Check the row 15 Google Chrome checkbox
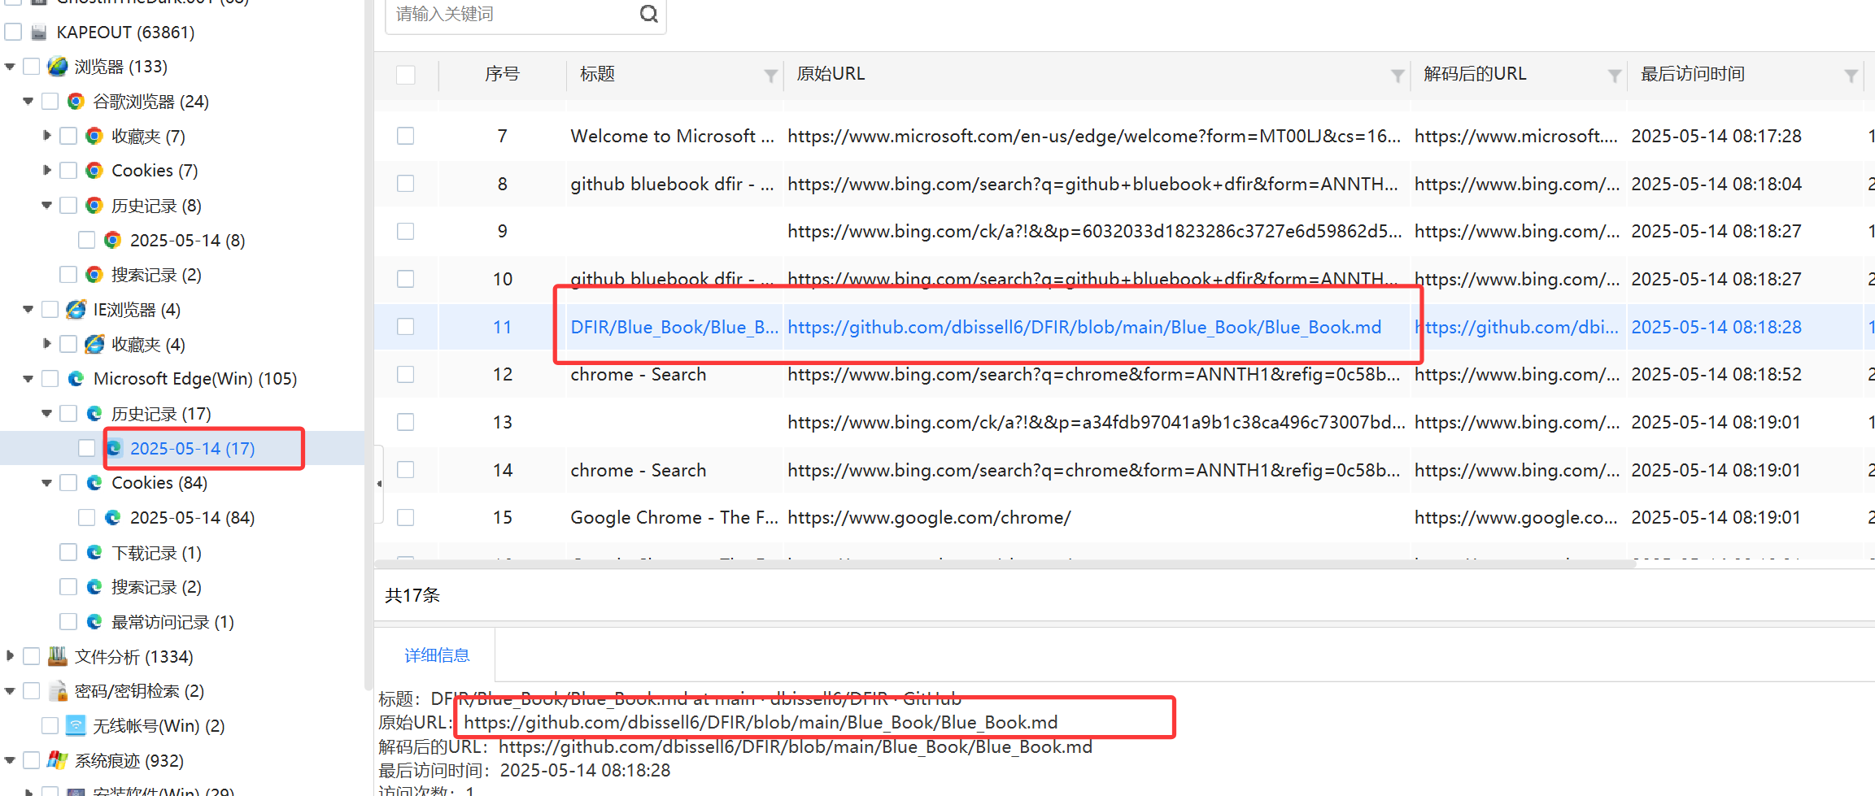The image size is (1875, 796). tap(406, 517)
